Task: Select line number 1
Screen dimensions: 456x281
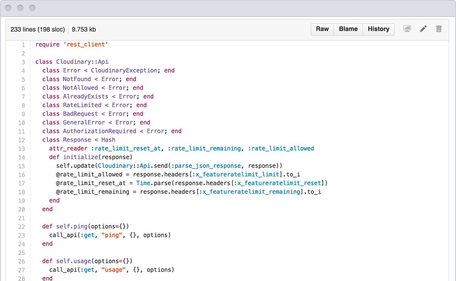Action: pyautogui.click(x=23, y=45)
